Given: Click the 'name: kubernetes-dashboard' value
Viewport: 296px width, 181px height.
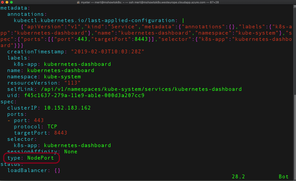Looking at the screenshot, I should [61, 70].
